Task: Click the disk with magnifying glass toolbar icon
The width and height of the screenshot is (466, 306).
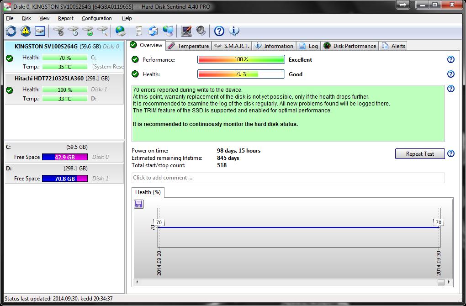Action: (x=102, y=31)
